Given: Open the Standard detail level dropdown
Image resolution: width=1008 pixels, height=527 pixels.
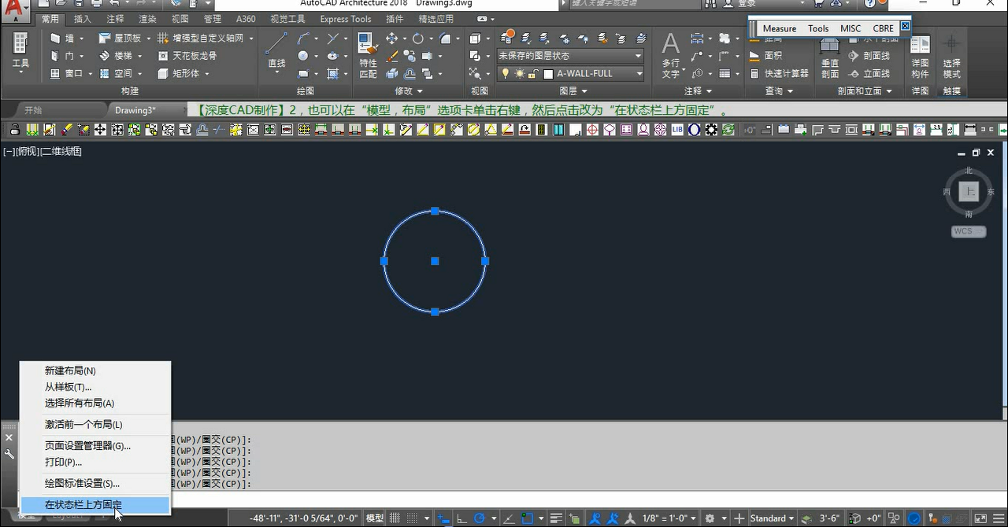Looking at the screenshot, I should 772,518.
